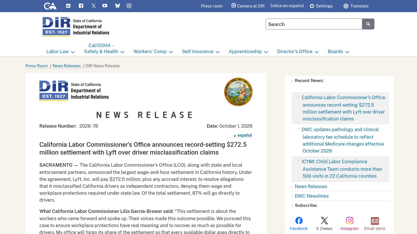This screenshot has height=234, width=417.
Task: Click the Settings gear icon
Action: pos(312,6)
